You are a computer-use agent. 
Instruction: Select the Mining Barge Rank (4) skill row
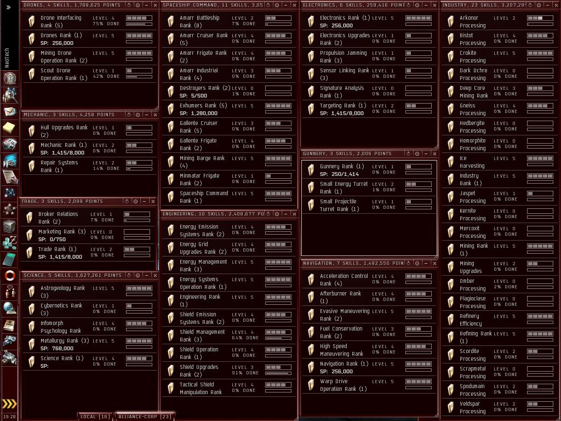230,162
